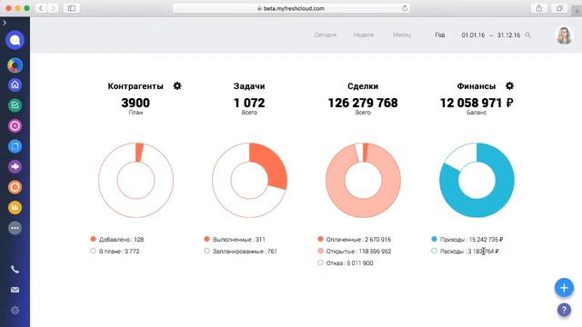Open the purple arrow icon in sidebar

15,167
